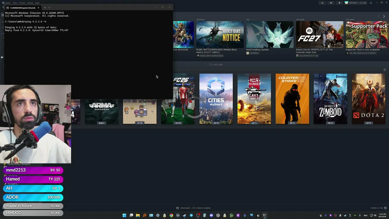Viewport: 389px width, 219px height.
Task: Click Add shelf button
Action: pyautogui.click(x=216, y=65)
